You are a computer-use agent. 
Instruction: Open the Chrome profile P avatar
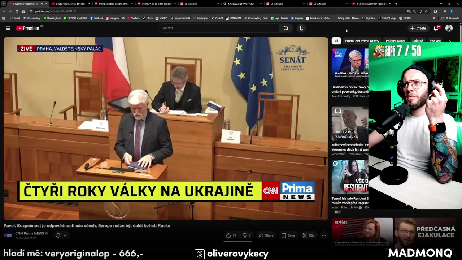(x=452, y=11)
